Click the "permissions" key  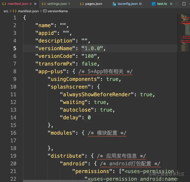click(x=92, y=171)
